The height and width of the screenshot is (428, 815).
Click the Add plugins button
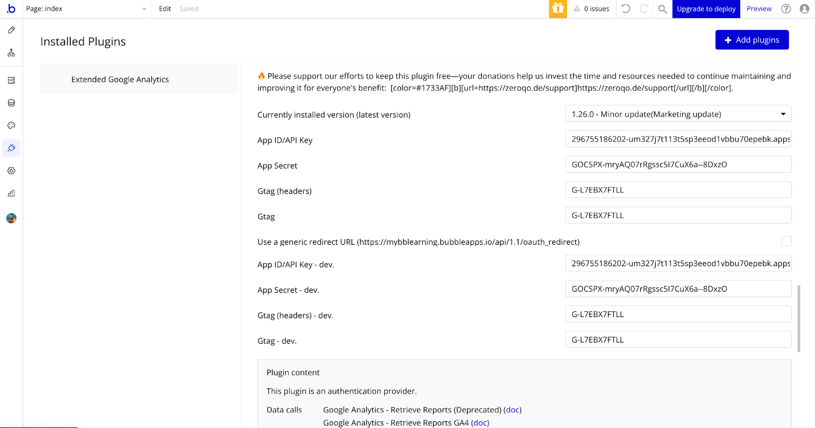[x=752, y=40]
